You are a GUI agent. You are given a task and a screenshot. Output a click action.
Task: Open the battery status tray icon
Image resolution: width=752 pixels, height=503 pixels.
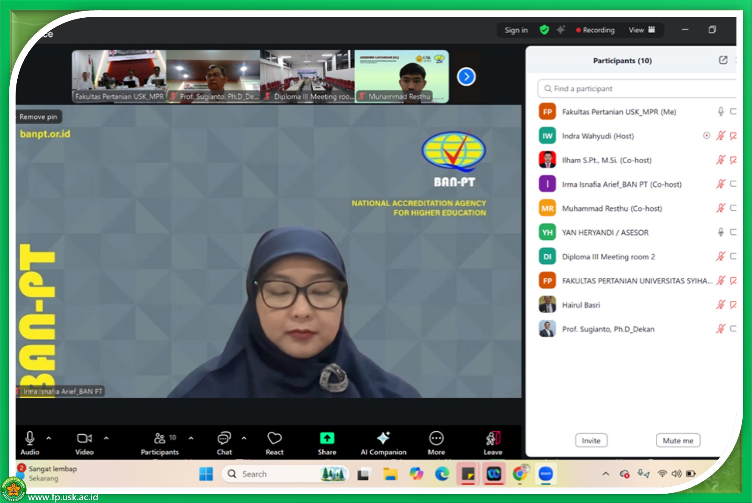[691, 474]
